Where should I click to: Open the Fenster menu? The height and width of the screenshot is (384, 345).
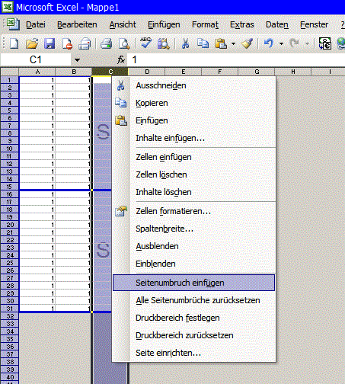click(314, 24)
